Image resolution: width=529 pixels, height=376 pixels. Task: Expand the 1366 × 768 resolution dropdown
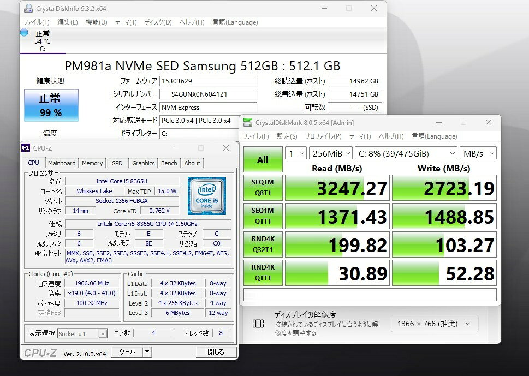[434, 324]
